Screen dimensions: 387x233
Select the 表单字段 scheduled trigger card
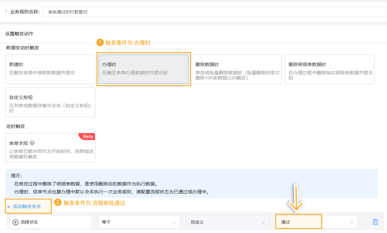[x=50, y=148]
